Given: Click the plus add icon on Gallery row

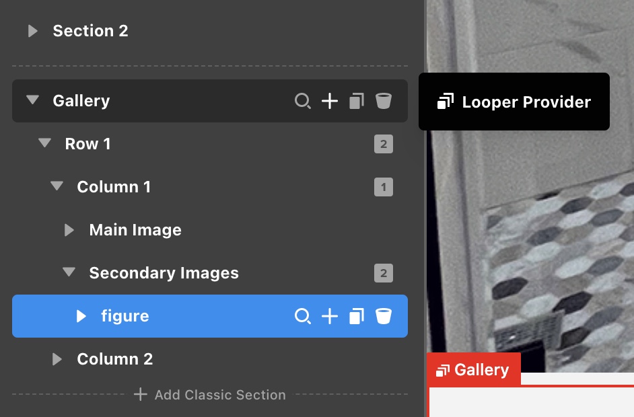Looking at the screenshot, I should (330, 102).
